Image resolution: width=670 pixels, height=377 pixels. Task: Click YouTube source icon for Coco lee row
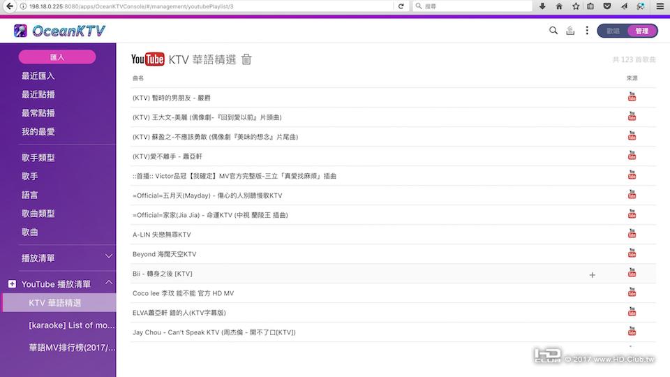coord(632,292)
